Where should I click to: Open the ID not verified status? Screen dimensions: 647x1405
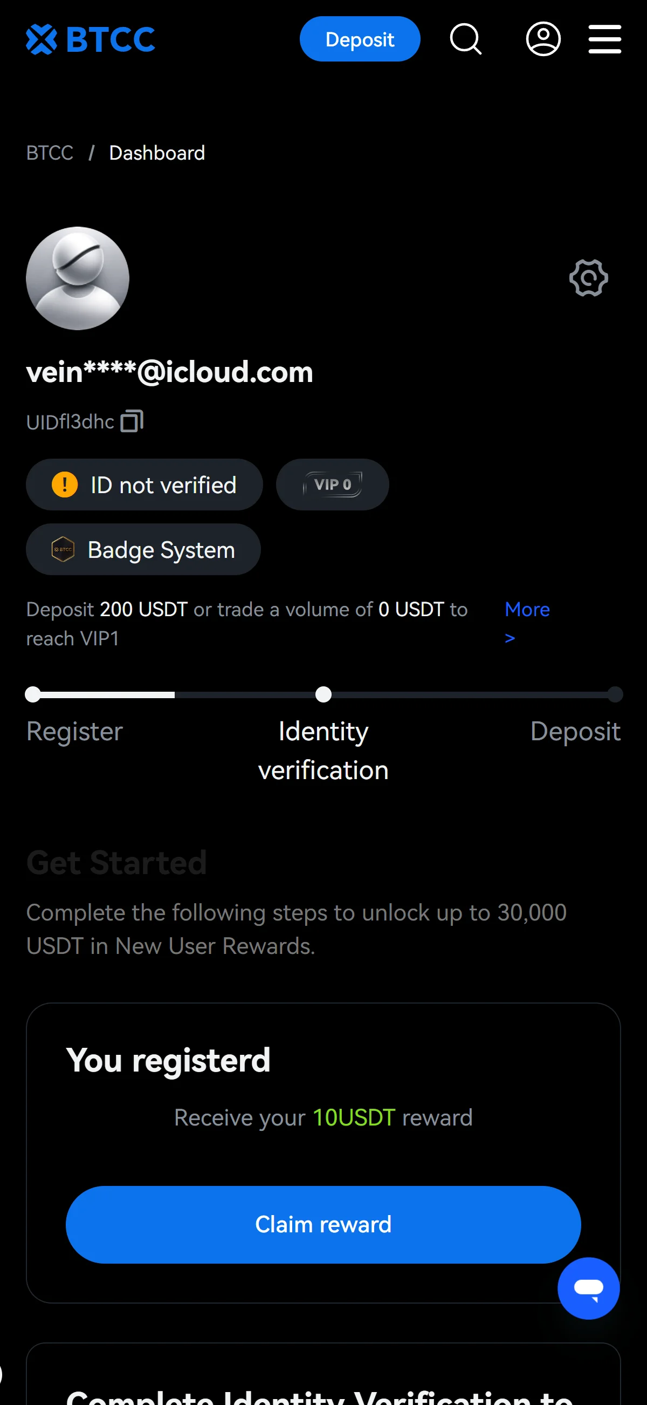pos(144,485)
